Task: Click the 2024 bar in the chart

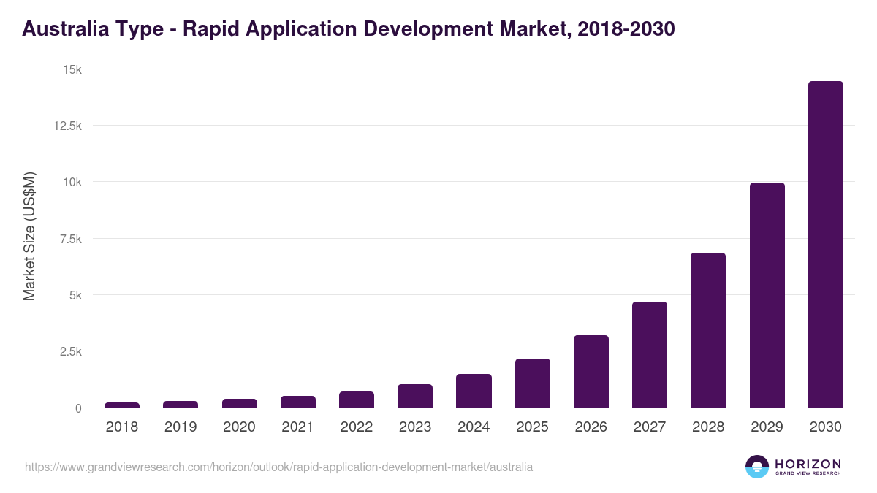Action: (x=474, y=391)
